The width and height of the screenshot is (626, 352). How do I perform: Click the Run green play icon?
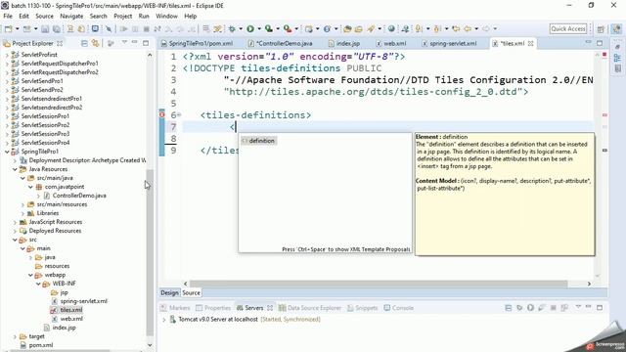[250, 28]
